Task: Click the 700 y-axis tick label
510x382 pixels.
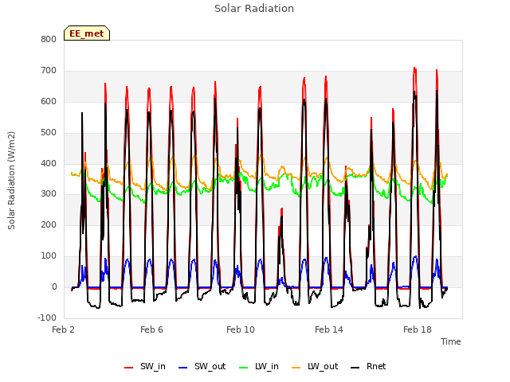Action: (49, 71)
